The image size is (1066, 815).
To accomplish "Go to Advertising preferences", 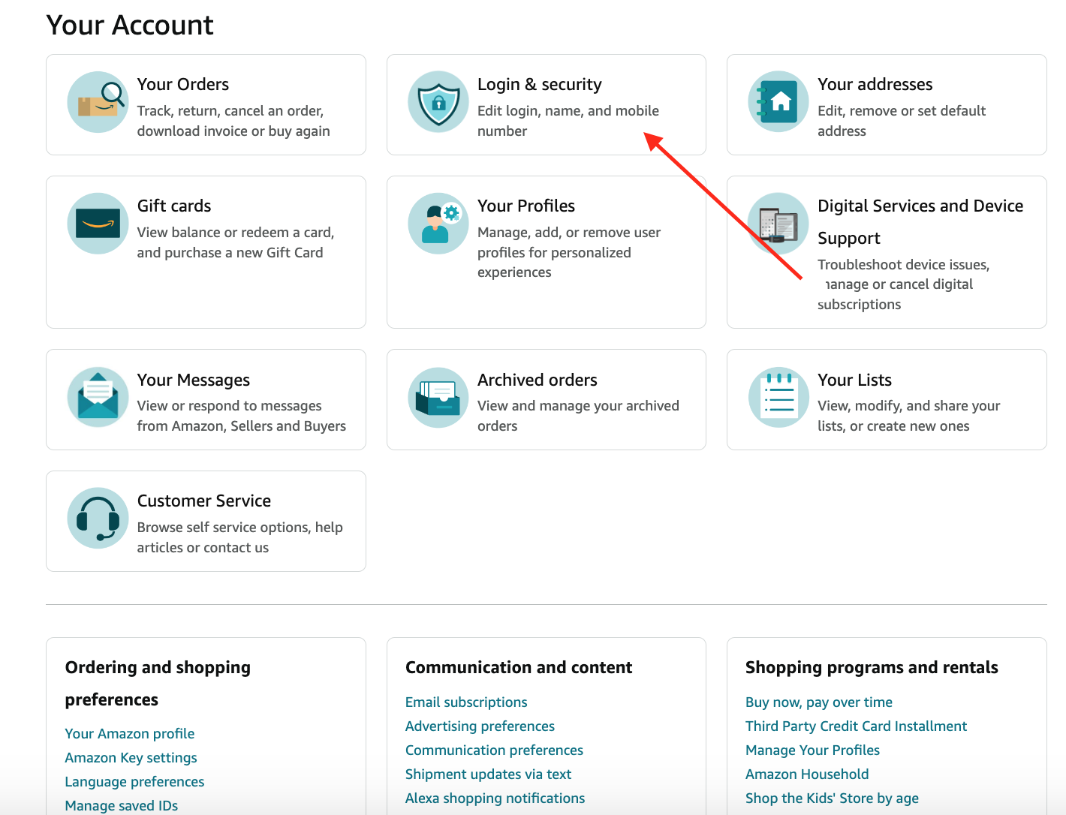I will click(480, 726).
